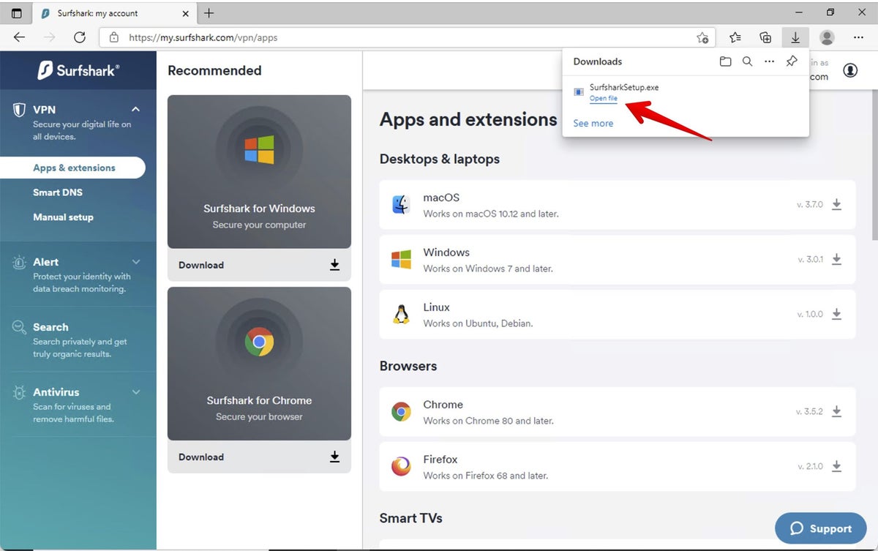Screen dimensions: 878x551
Task: Click Download under Surfshark for Chrome
Action: [259, 457]
